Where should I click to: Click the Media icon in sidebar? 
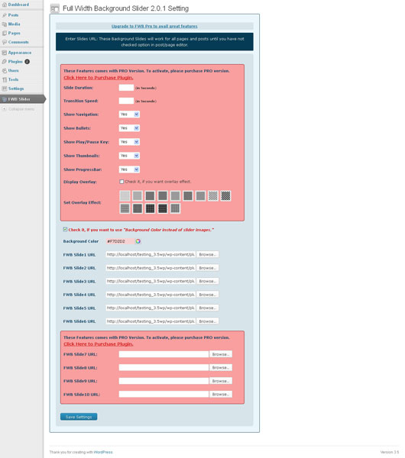click(5, 24)
